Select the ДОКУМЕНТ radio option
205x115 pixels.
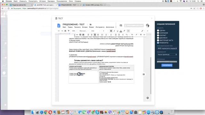(158, 38)
